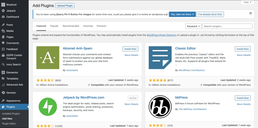Image resolution: width=258 pixels, height=128 pixels.
Task: Switch to the Recommended tab
Action: coord(71,26)
